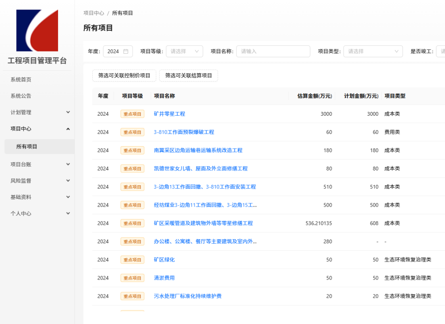The image size is (445, 324).
Task: Open the calendar icon in year field
Action: [x=126, y=51]
